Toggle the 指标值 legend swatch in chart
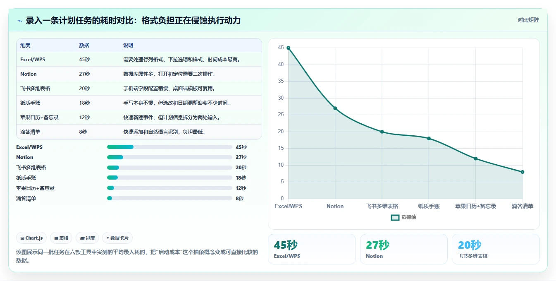556x281 pixels. click(395, 217)
